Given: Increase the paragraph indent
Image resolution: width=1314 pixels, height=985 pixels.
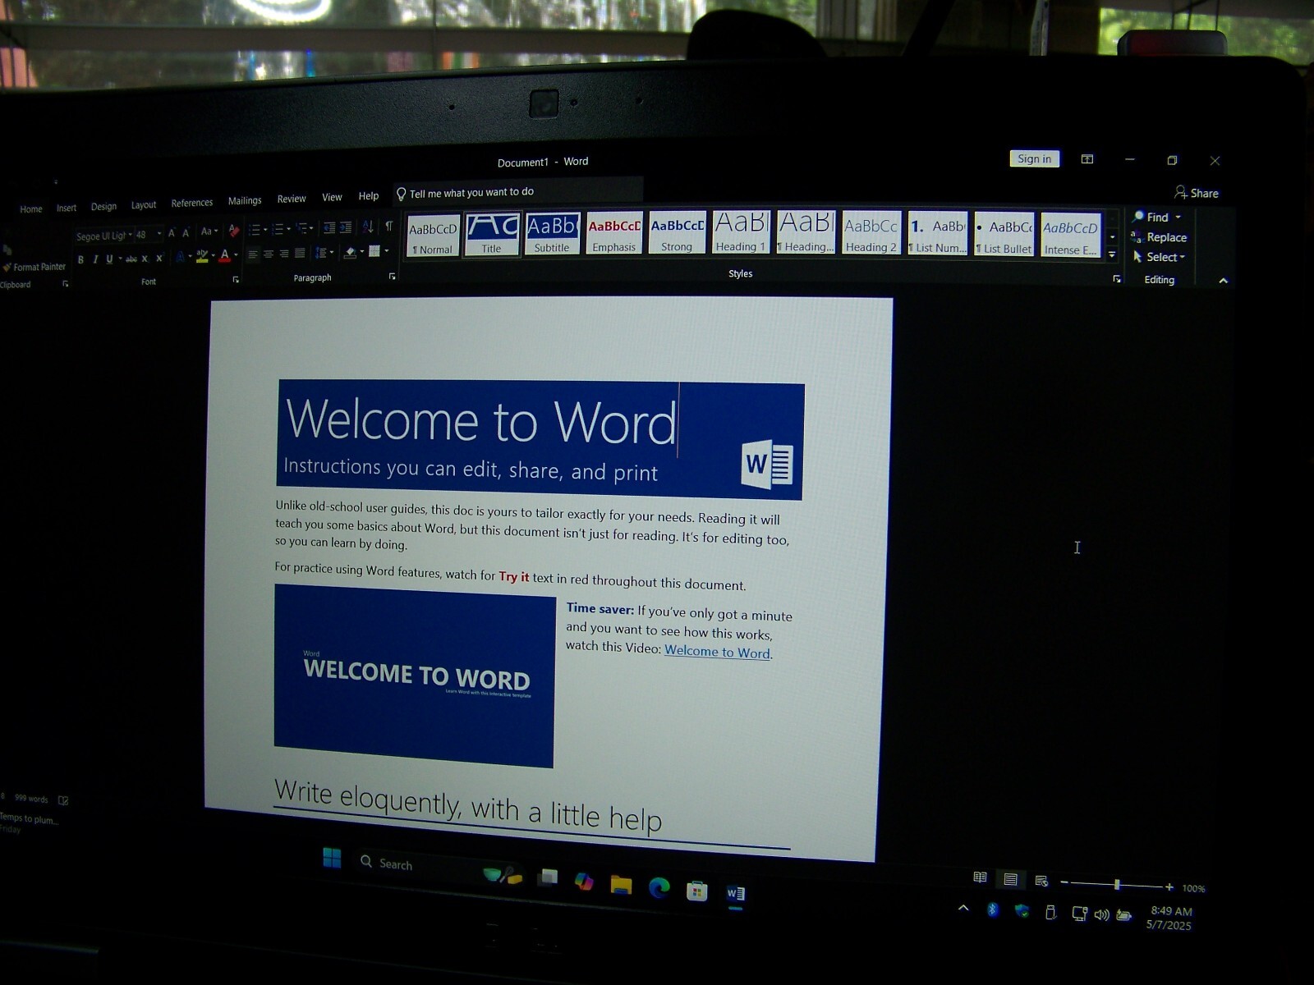Looking at the screenshot, I should coord(346,227).
